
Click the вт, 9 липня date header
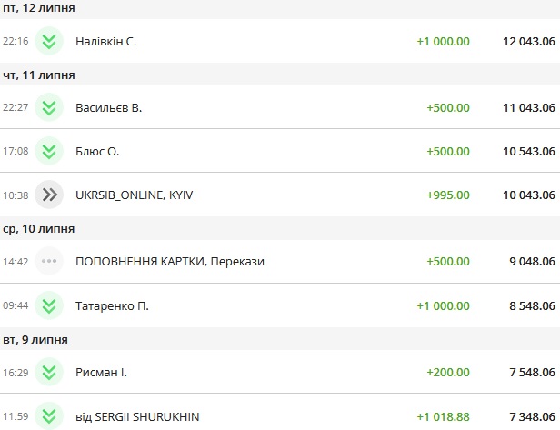(x=35, y=340)
